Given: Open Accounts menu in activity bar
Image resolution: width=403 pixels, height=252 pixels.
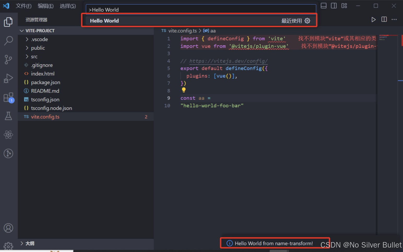Looking at the screenshot, I should 8,228.
